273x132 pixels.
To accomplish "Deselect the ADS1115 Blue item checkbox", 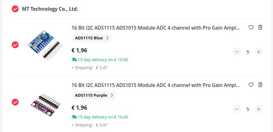I will point(15,45).
